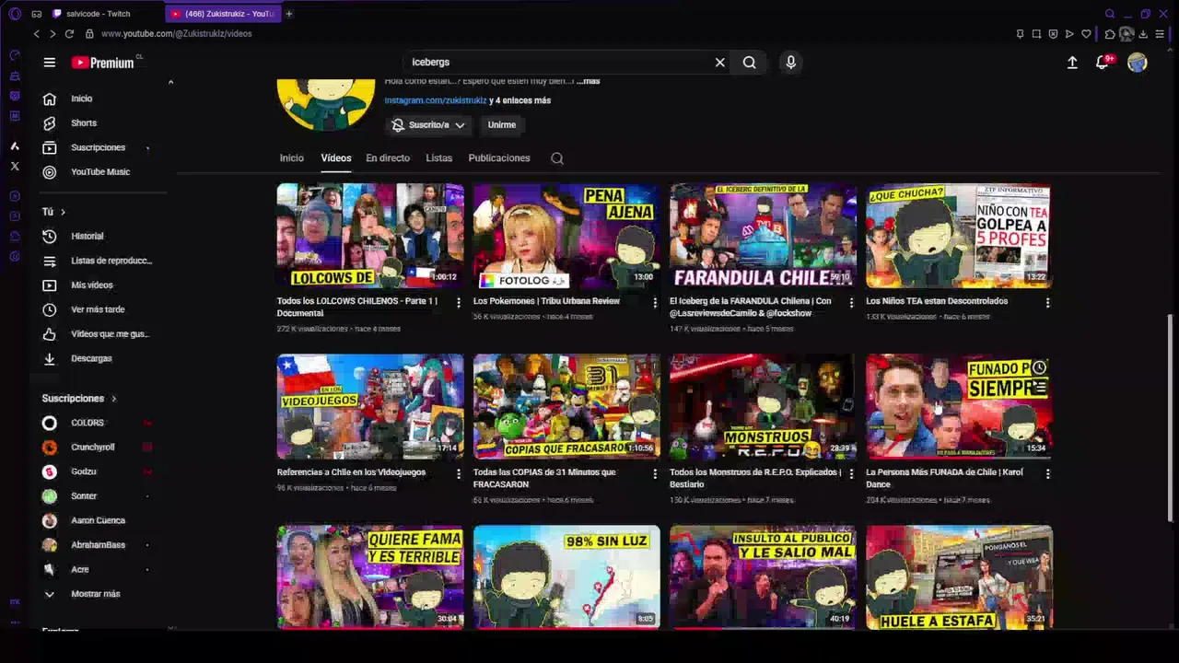Click the YouTube Premium logo

(x=103, y=63)
